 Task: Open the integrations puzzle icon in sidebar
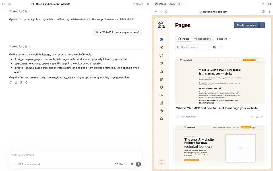tap(161, 119)
